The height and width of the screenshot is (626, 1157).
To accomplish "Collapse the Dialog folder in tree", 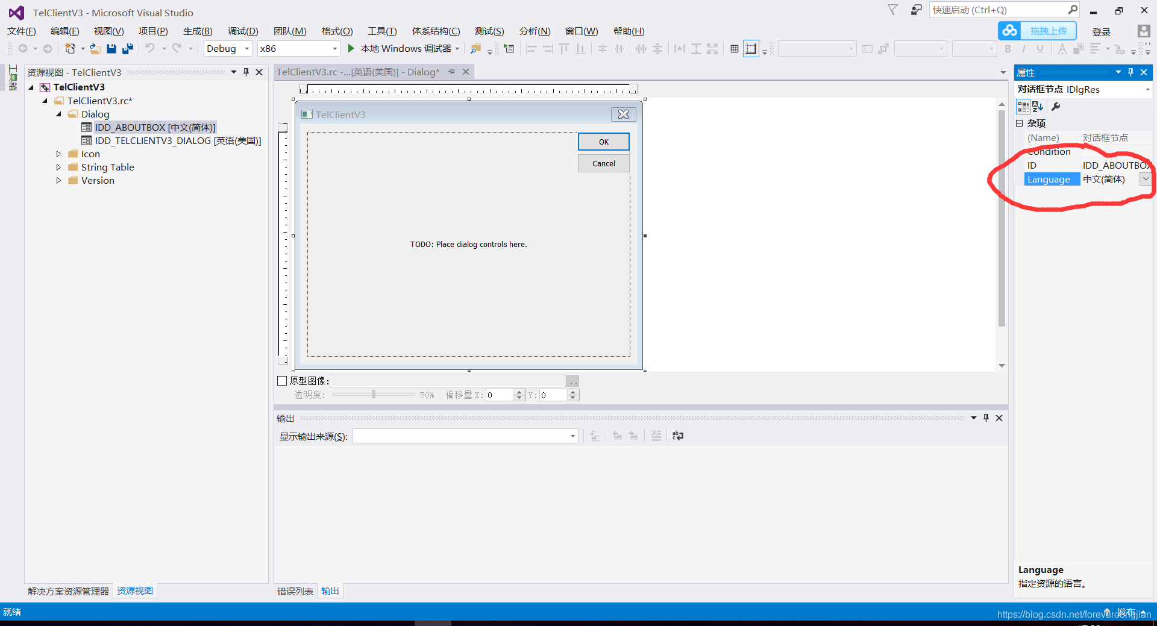I will pos(58,114).
